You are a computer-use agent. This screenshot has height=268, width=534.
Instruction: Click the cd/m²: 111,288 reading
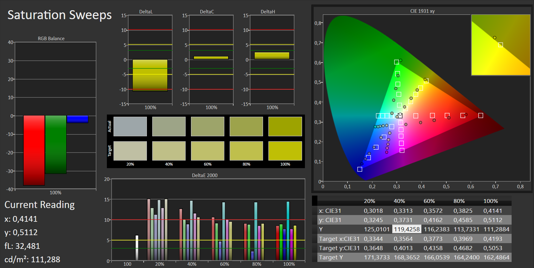pyautogui.click(x=32, y=259)
